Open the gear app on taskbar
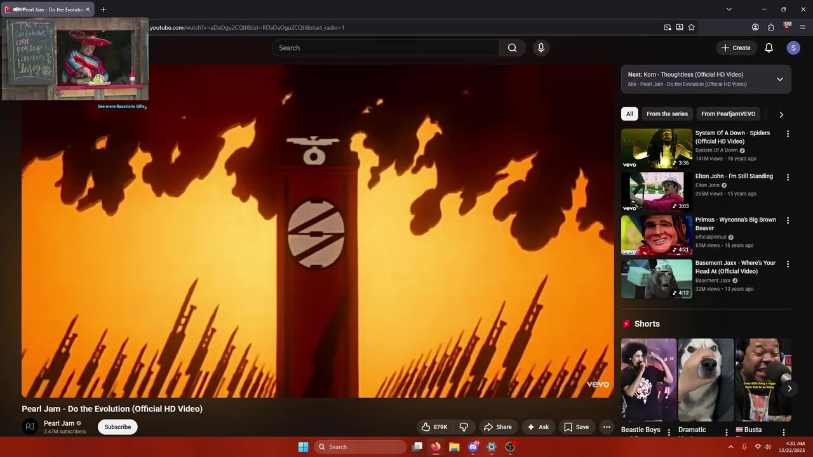This screenshot has height=457, width=813. pos(491,447)
